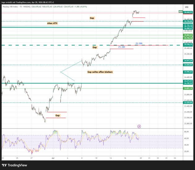Click the blue 25.289 price annotation
Viewport: 195px width, 170px height.
(x=139, y=44)
